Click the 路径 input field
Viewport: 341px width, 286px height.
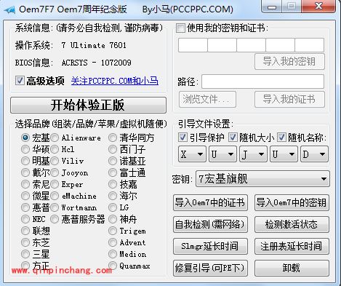[262, 82]
